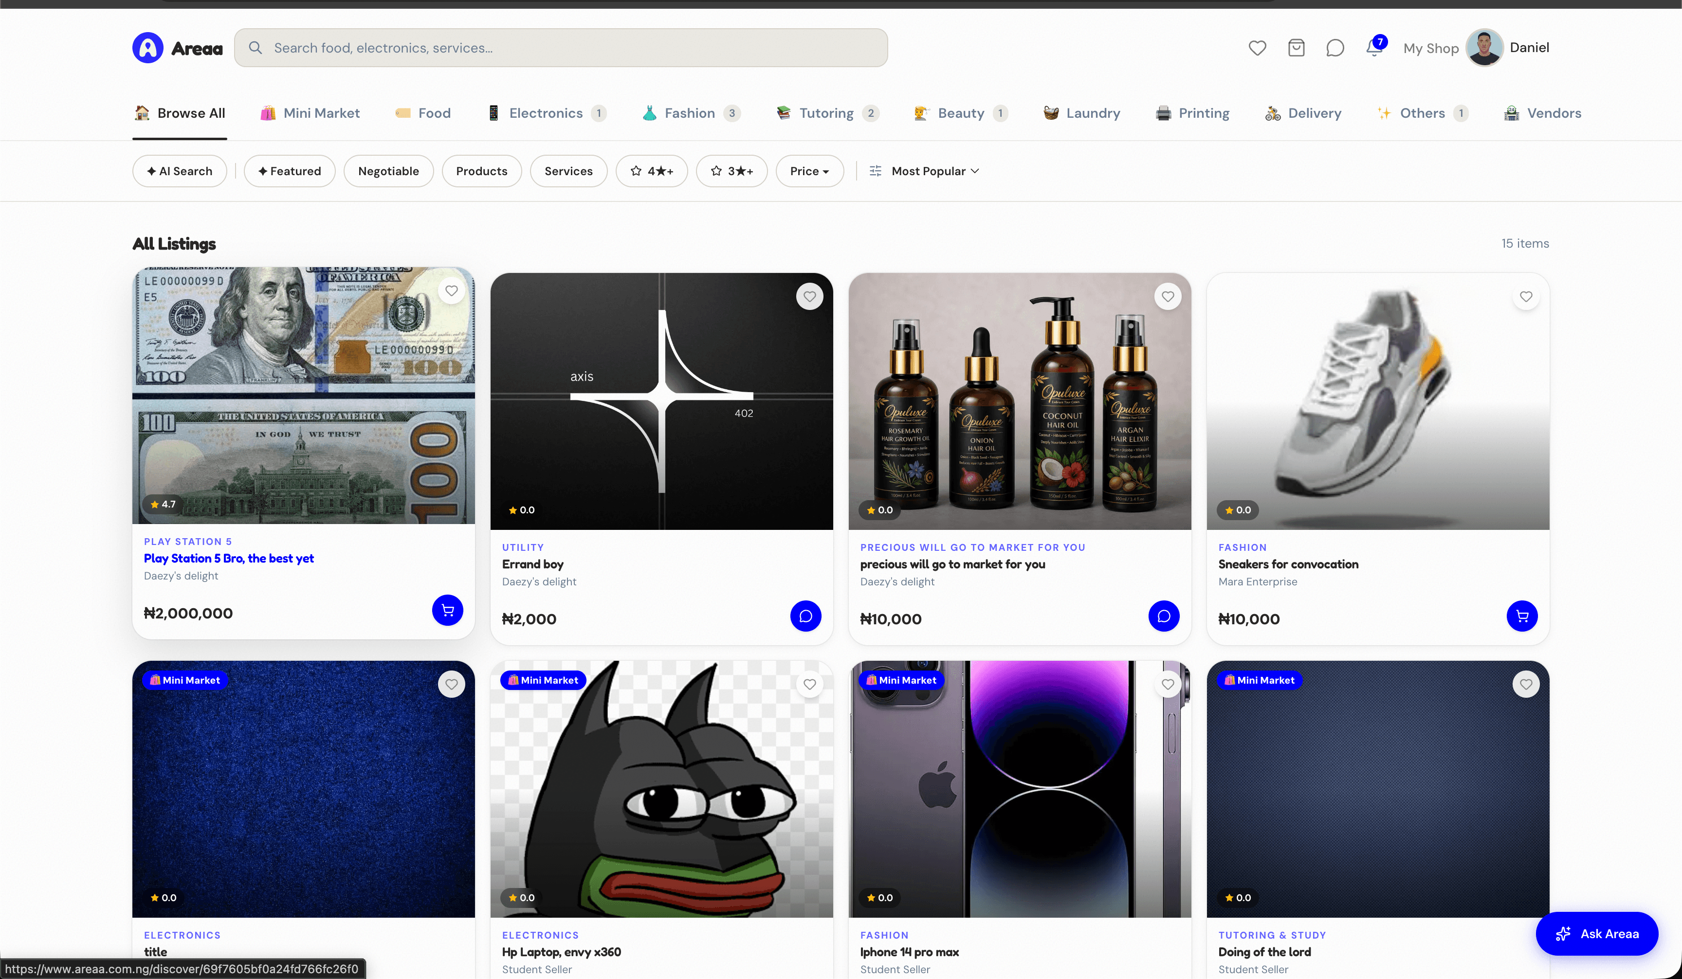
Task: Click the Mara Enterprise seller name
Action: pyautogui.click(x=1258, y=582)
